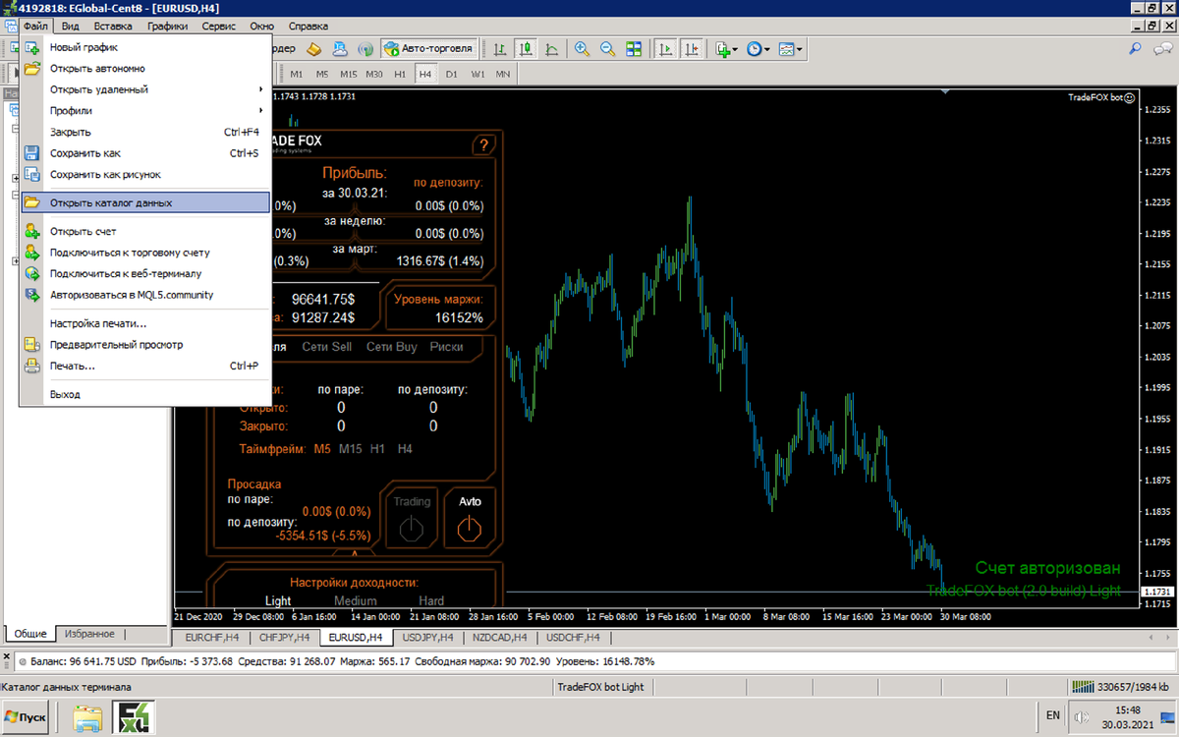Screen dimensions: 1179x737
Task: Open the Риски tab in TradeFOX
Action: click(x=446, y=347)
